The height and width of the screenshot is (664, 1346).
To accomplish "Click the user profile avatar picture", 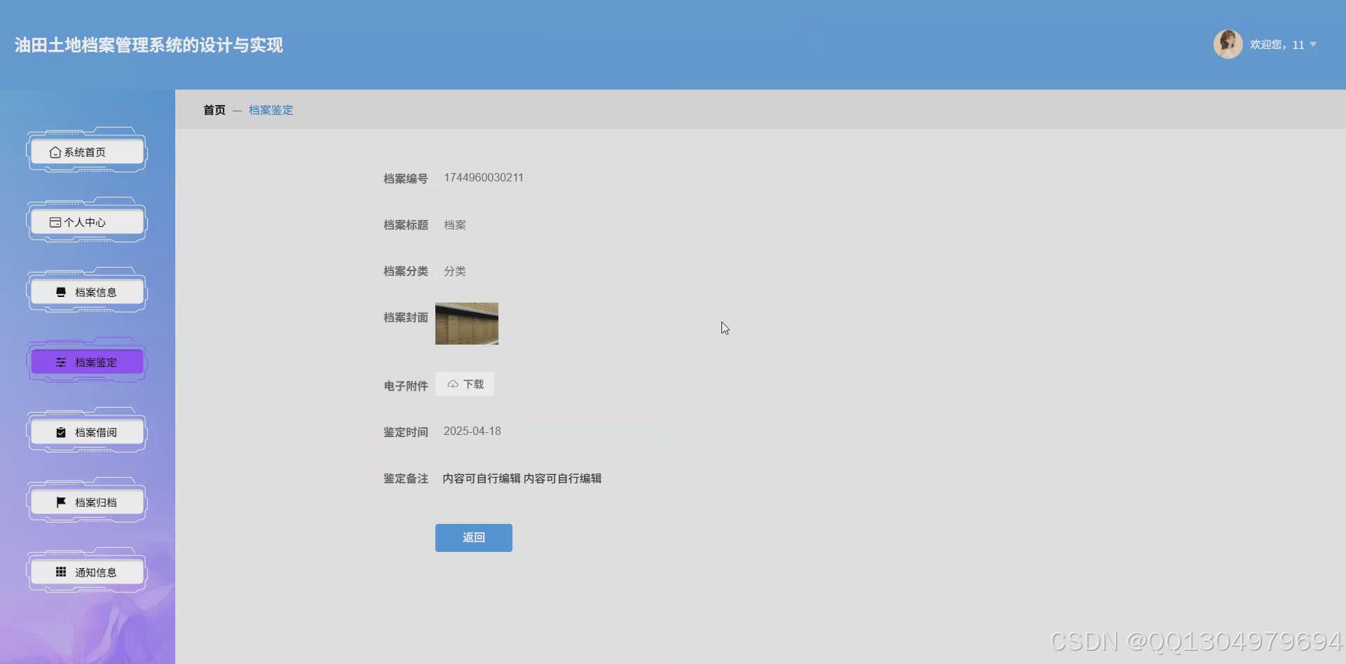I will (x=1228, y=44).
